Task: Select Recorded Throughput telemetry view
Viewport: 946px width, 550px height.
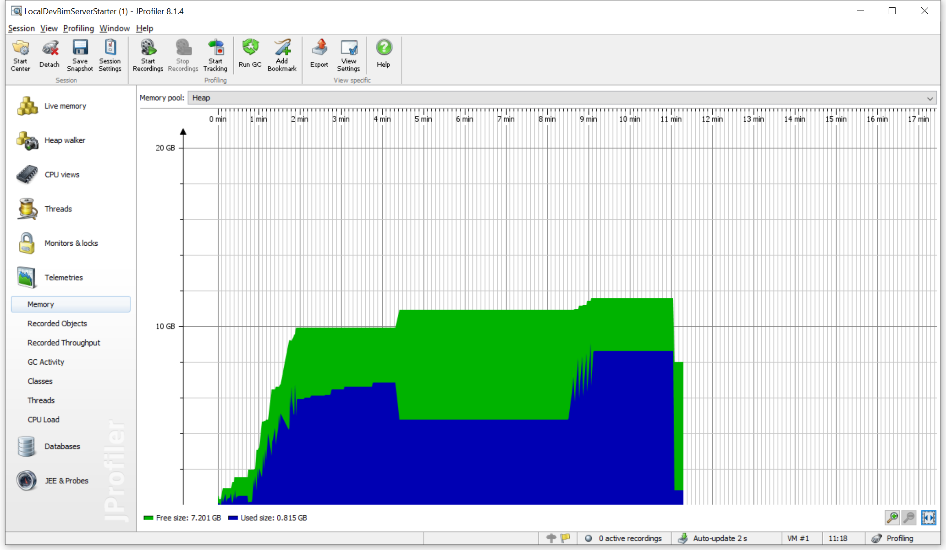Action: 64,343
